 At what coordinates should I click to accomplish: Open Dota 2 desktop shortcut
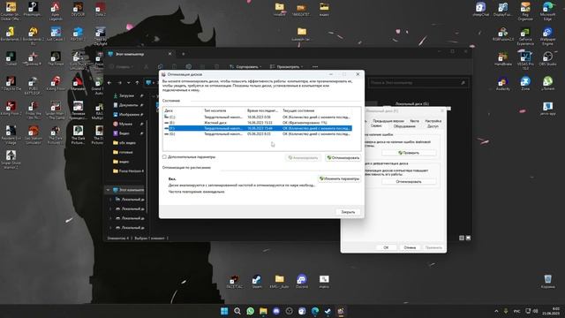(100, 9)
